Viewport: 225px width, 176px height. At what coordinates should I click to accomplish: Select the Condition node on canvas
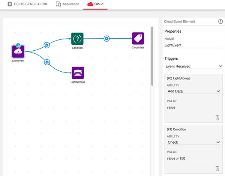click(x=77, y=38)
